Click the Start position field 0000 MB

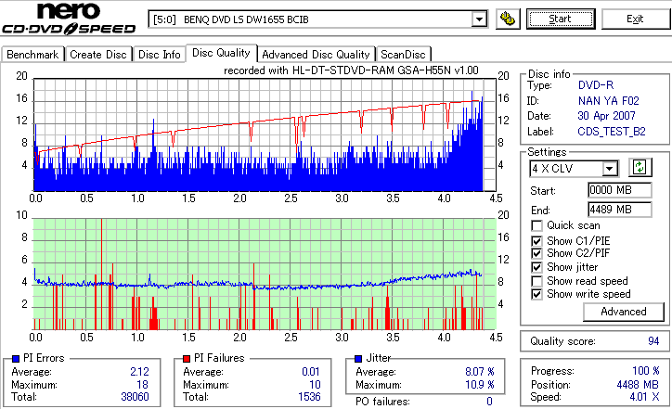click(620, 190)
